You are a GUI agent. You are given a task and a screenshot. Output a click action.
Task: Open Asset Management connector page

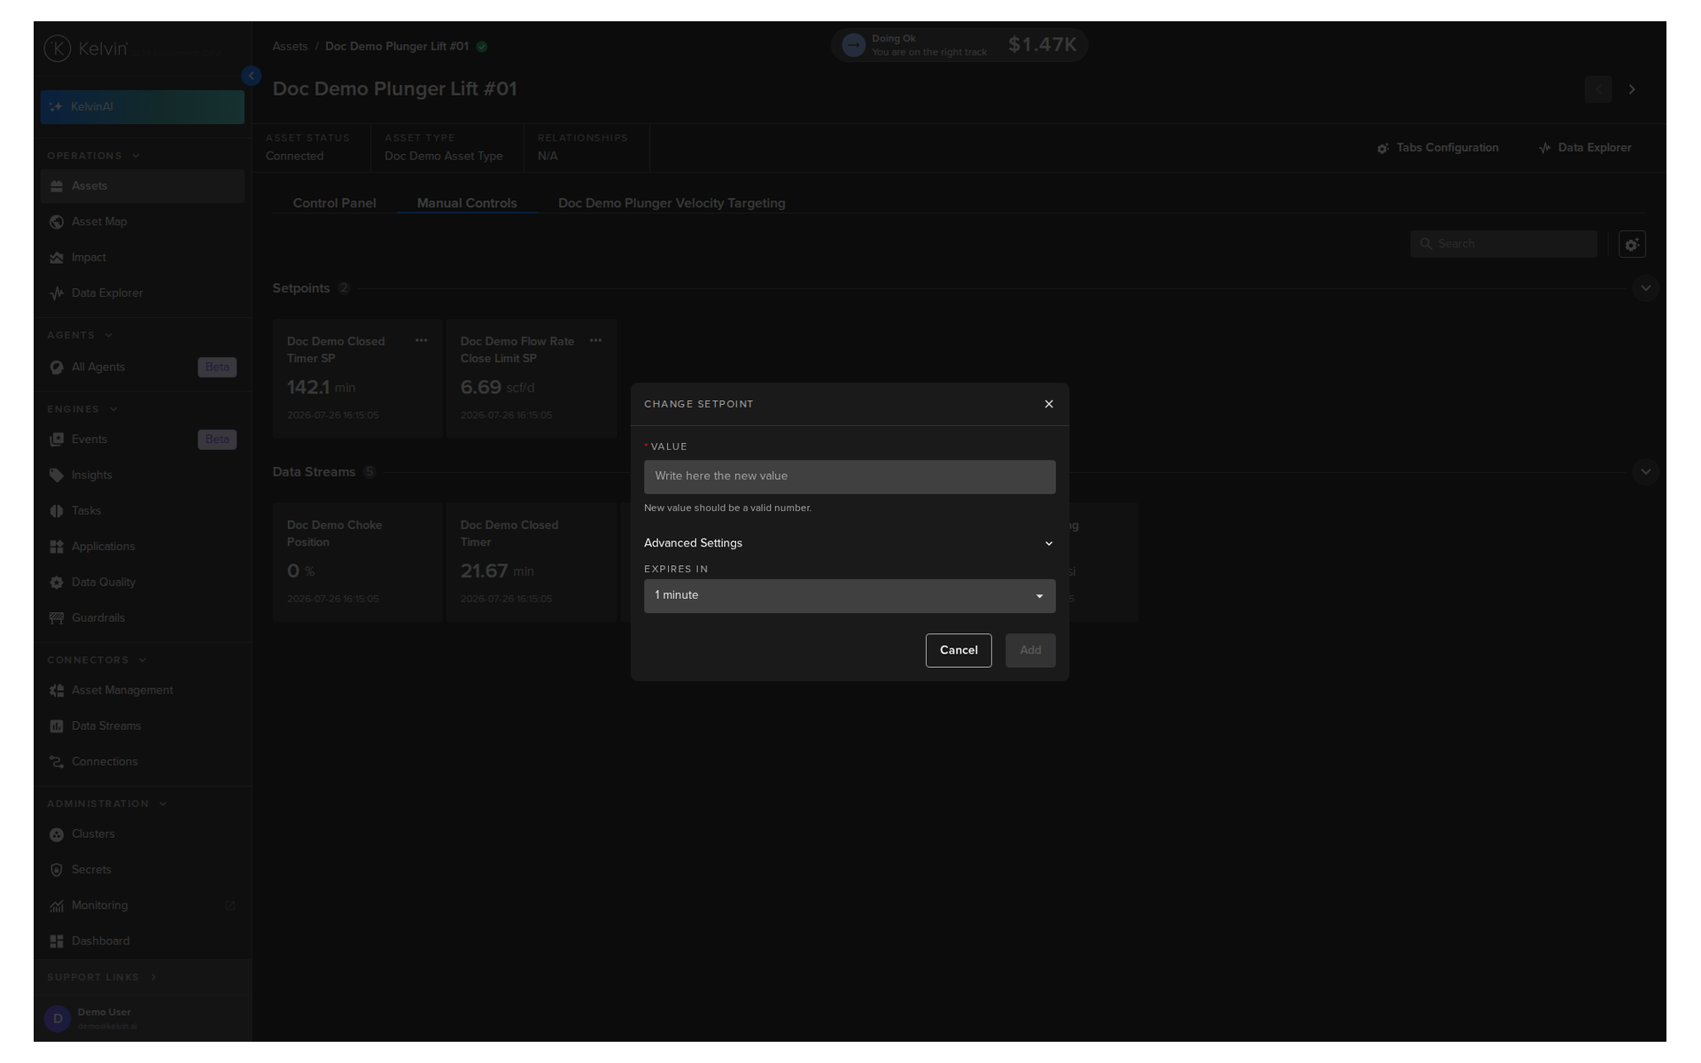[x=142, y=691]
